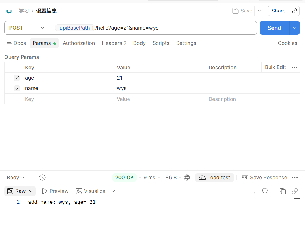Click the name value cell wys
This screenshot has height=244, width=305.
(x=159, y=88)
